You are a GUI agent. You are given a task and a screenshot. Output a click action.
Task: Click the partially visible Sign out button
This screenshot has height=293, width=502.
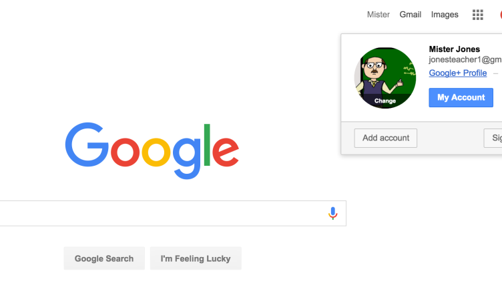pos(493,138)
